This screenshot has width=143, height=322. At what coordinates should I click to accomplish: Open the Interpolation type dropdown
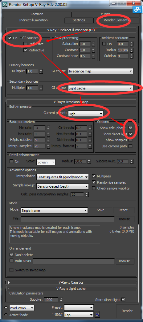point(63,177)
